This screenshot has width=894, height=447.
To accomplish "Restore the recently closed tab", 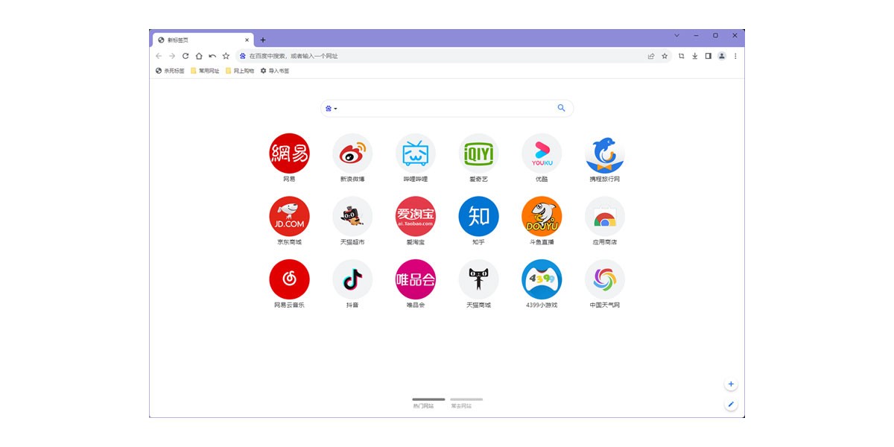I will click(x=212, y=56).
